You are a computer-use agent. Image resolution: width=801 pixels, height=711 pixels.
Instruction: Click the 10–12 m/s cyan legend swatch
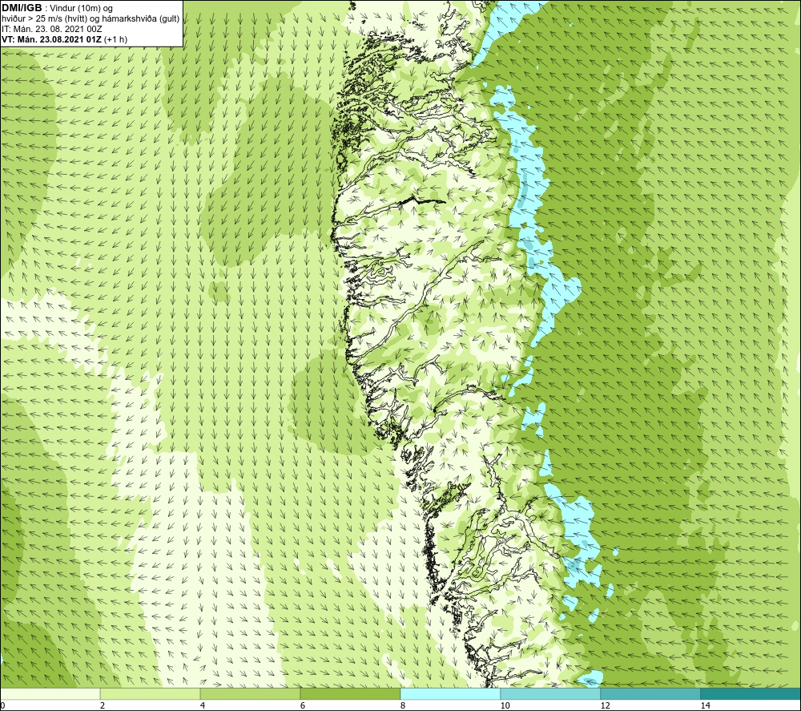click(x=551, y=693)
